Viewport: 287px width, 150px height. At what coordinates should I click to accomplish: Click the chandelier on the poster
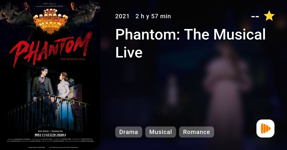[x=51, y=21]
